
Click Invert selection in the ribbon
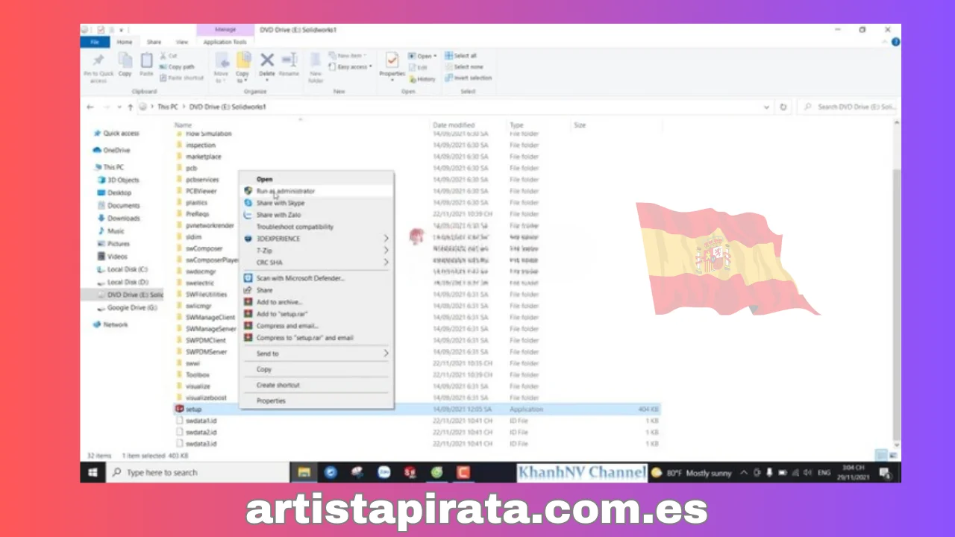(468, 78)
